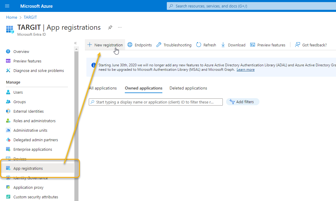Click the sidebar Preview features icon
The image size is (336, 201).
pyautogui.click(x=8, y=61)
